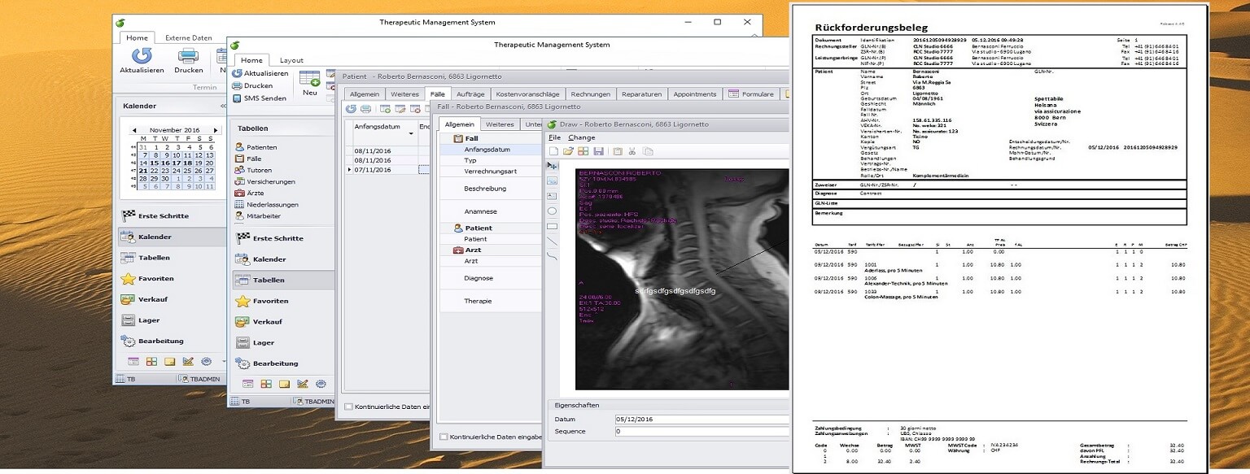The width and height of the screenshot is (1250, 474).
Task: Switch to the Rechnungen tab
Action: [x=589, y=94]
